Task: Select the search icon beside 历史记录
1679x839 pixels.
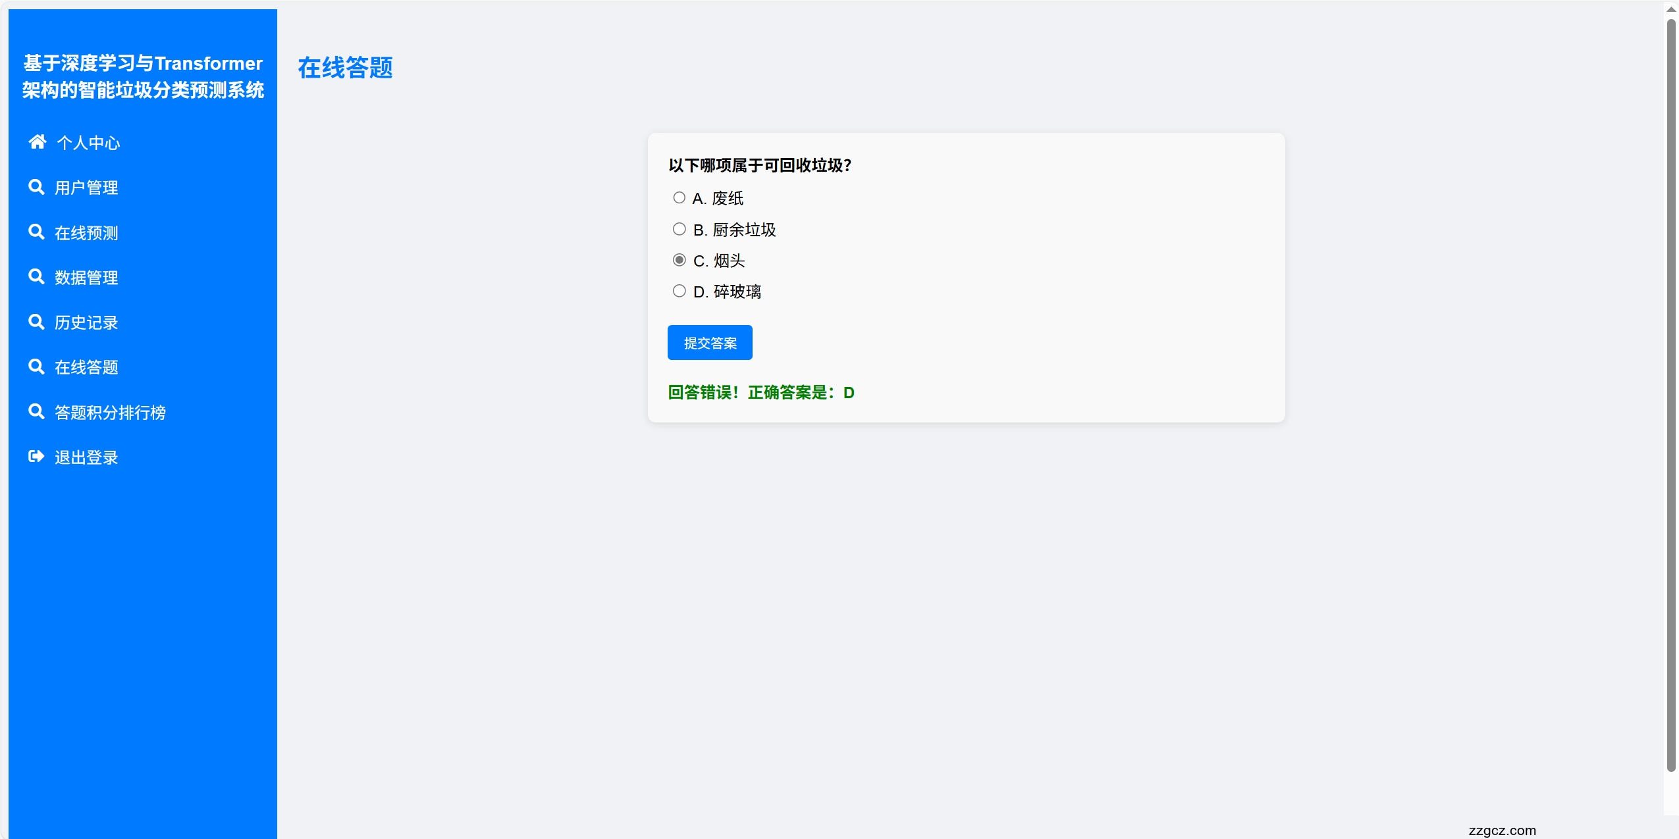Action: tap(36, 321)
